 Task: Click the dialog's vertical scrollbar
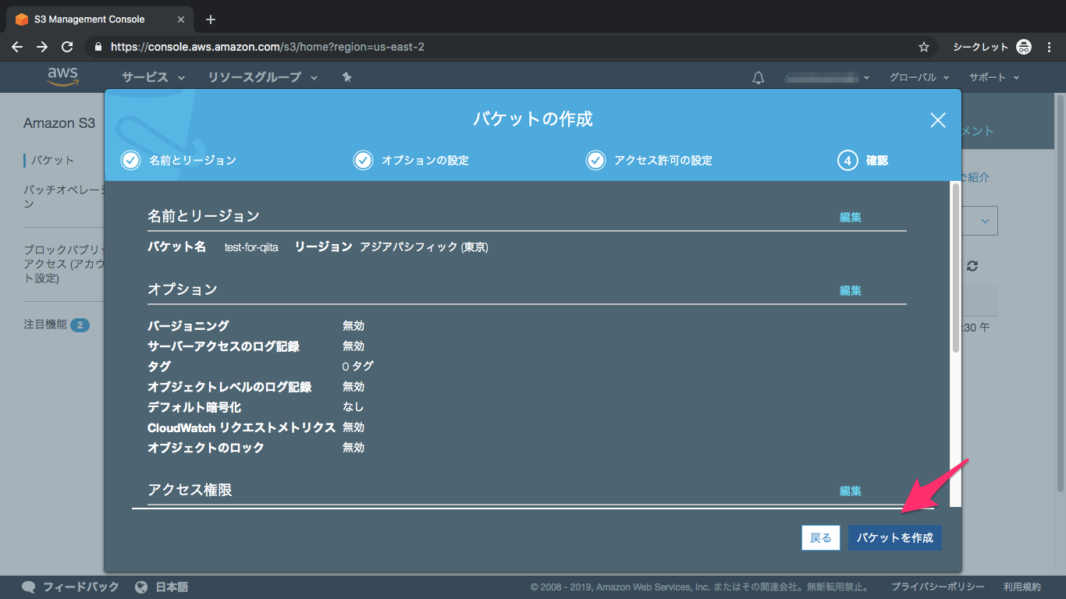pos(955,268)
